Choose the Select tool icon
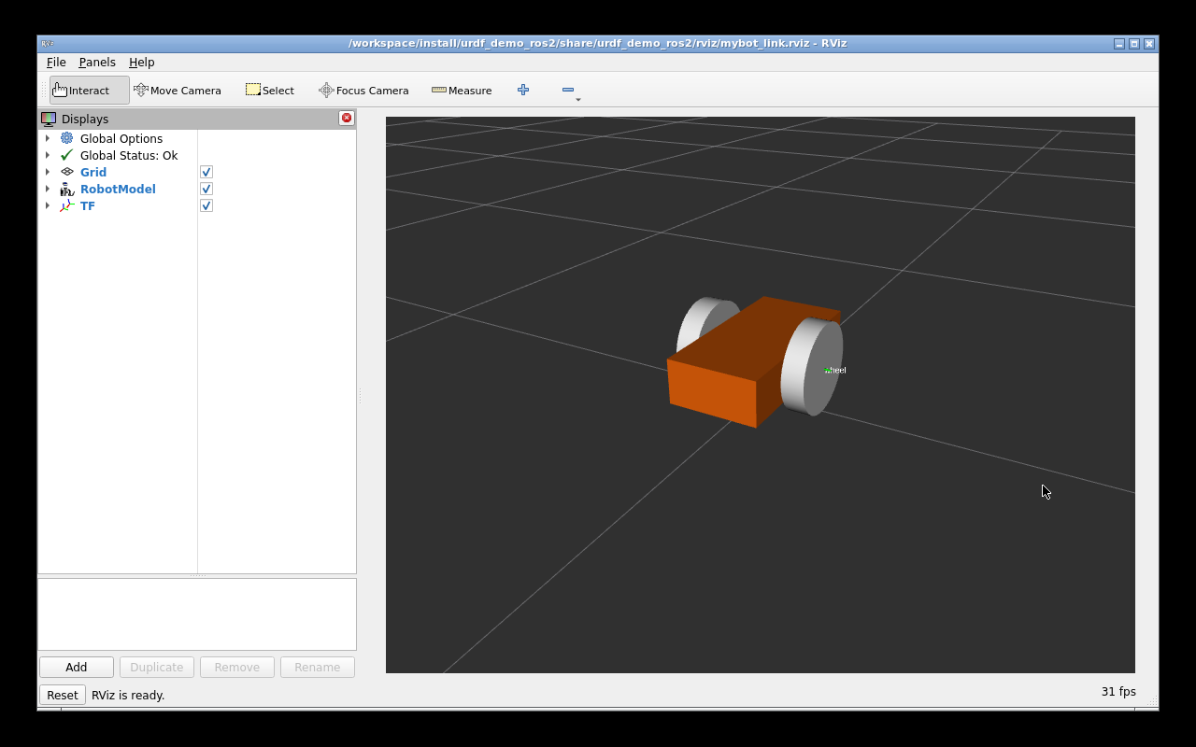The width and height of the screenshot is (1196, 747). point(253,90)
